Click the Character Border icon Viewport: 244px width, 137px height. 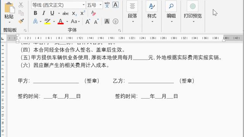[116, 5]
